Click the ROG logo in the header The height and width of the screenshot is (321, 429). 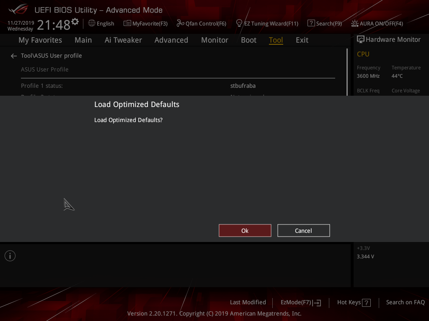tap(18, 9)
